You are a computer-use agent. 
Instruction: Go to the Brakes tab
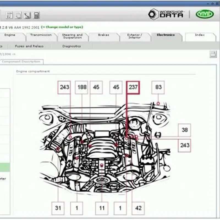104,37
